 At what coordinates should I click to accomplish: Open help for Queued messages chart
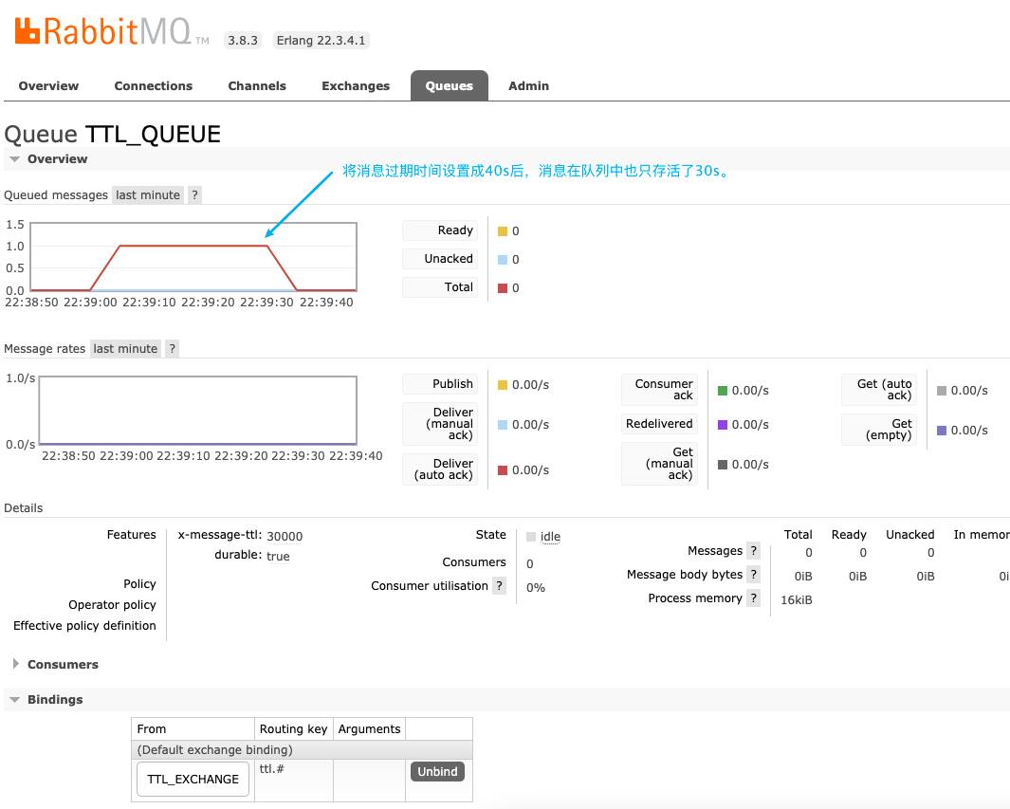(194, 195)
